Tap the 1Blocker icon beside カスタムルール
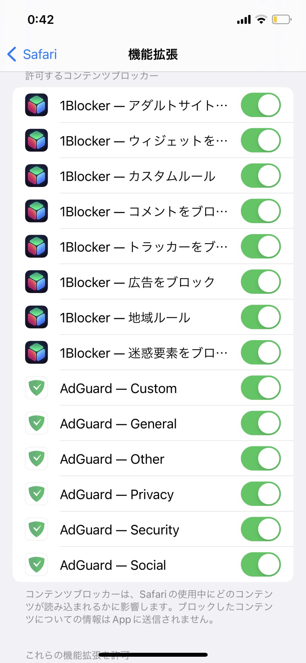306x663 pixels. 36,176
